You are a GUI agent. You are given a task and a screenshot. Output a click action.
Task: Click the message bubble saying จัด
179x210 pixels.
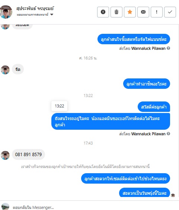[x=18, y=69]
